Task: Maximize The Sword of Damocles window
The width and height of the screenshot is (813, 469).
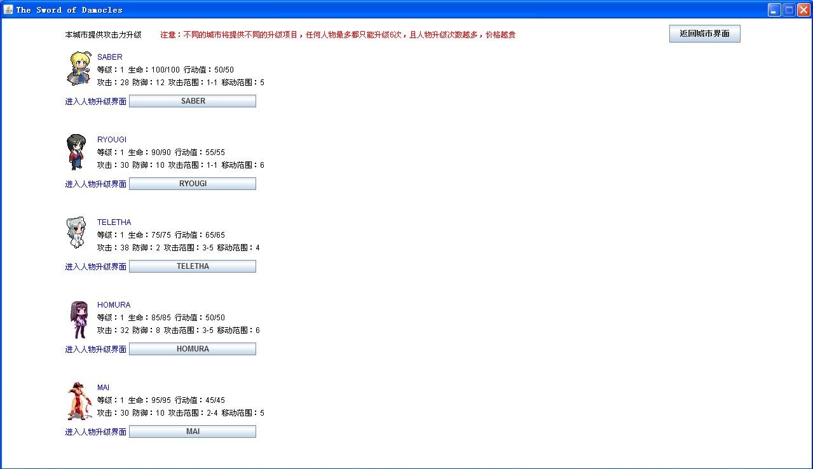Action: click(789, 10)
